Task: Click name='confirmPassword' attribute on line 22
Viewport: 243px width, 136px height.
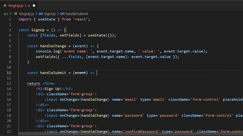Action: tap(136, 131)
